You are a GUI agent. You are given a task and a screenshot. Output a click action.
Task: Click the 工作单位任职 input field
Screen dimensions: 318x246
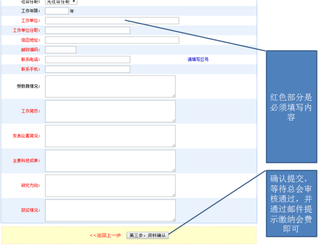click(x=88, y=30)
